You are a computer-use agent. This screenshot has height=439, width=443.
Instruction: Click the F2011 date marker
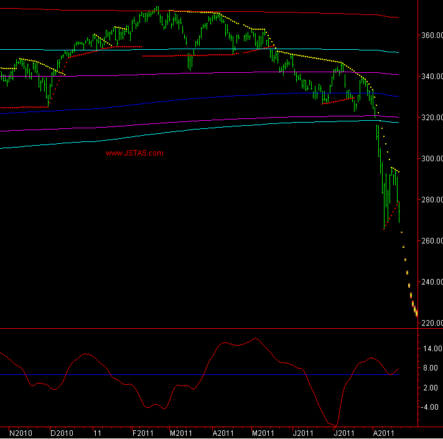(142, 432)
